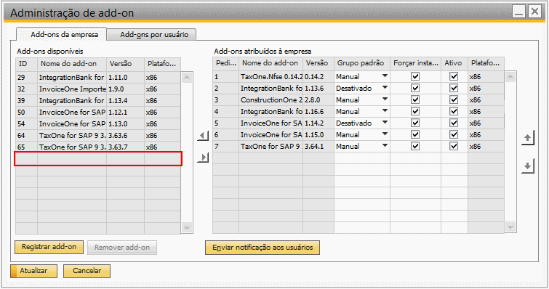Move selected add-on left with arrow button

click(x=203, y=135)
